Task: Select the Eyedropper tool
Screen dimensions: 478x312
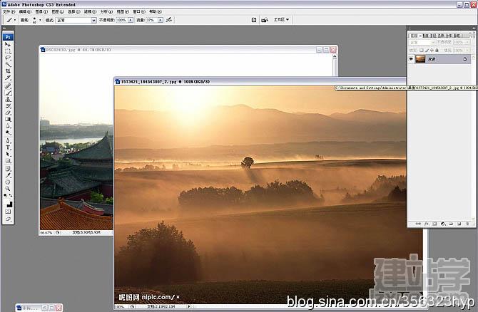Action: (x=8, y=176)
